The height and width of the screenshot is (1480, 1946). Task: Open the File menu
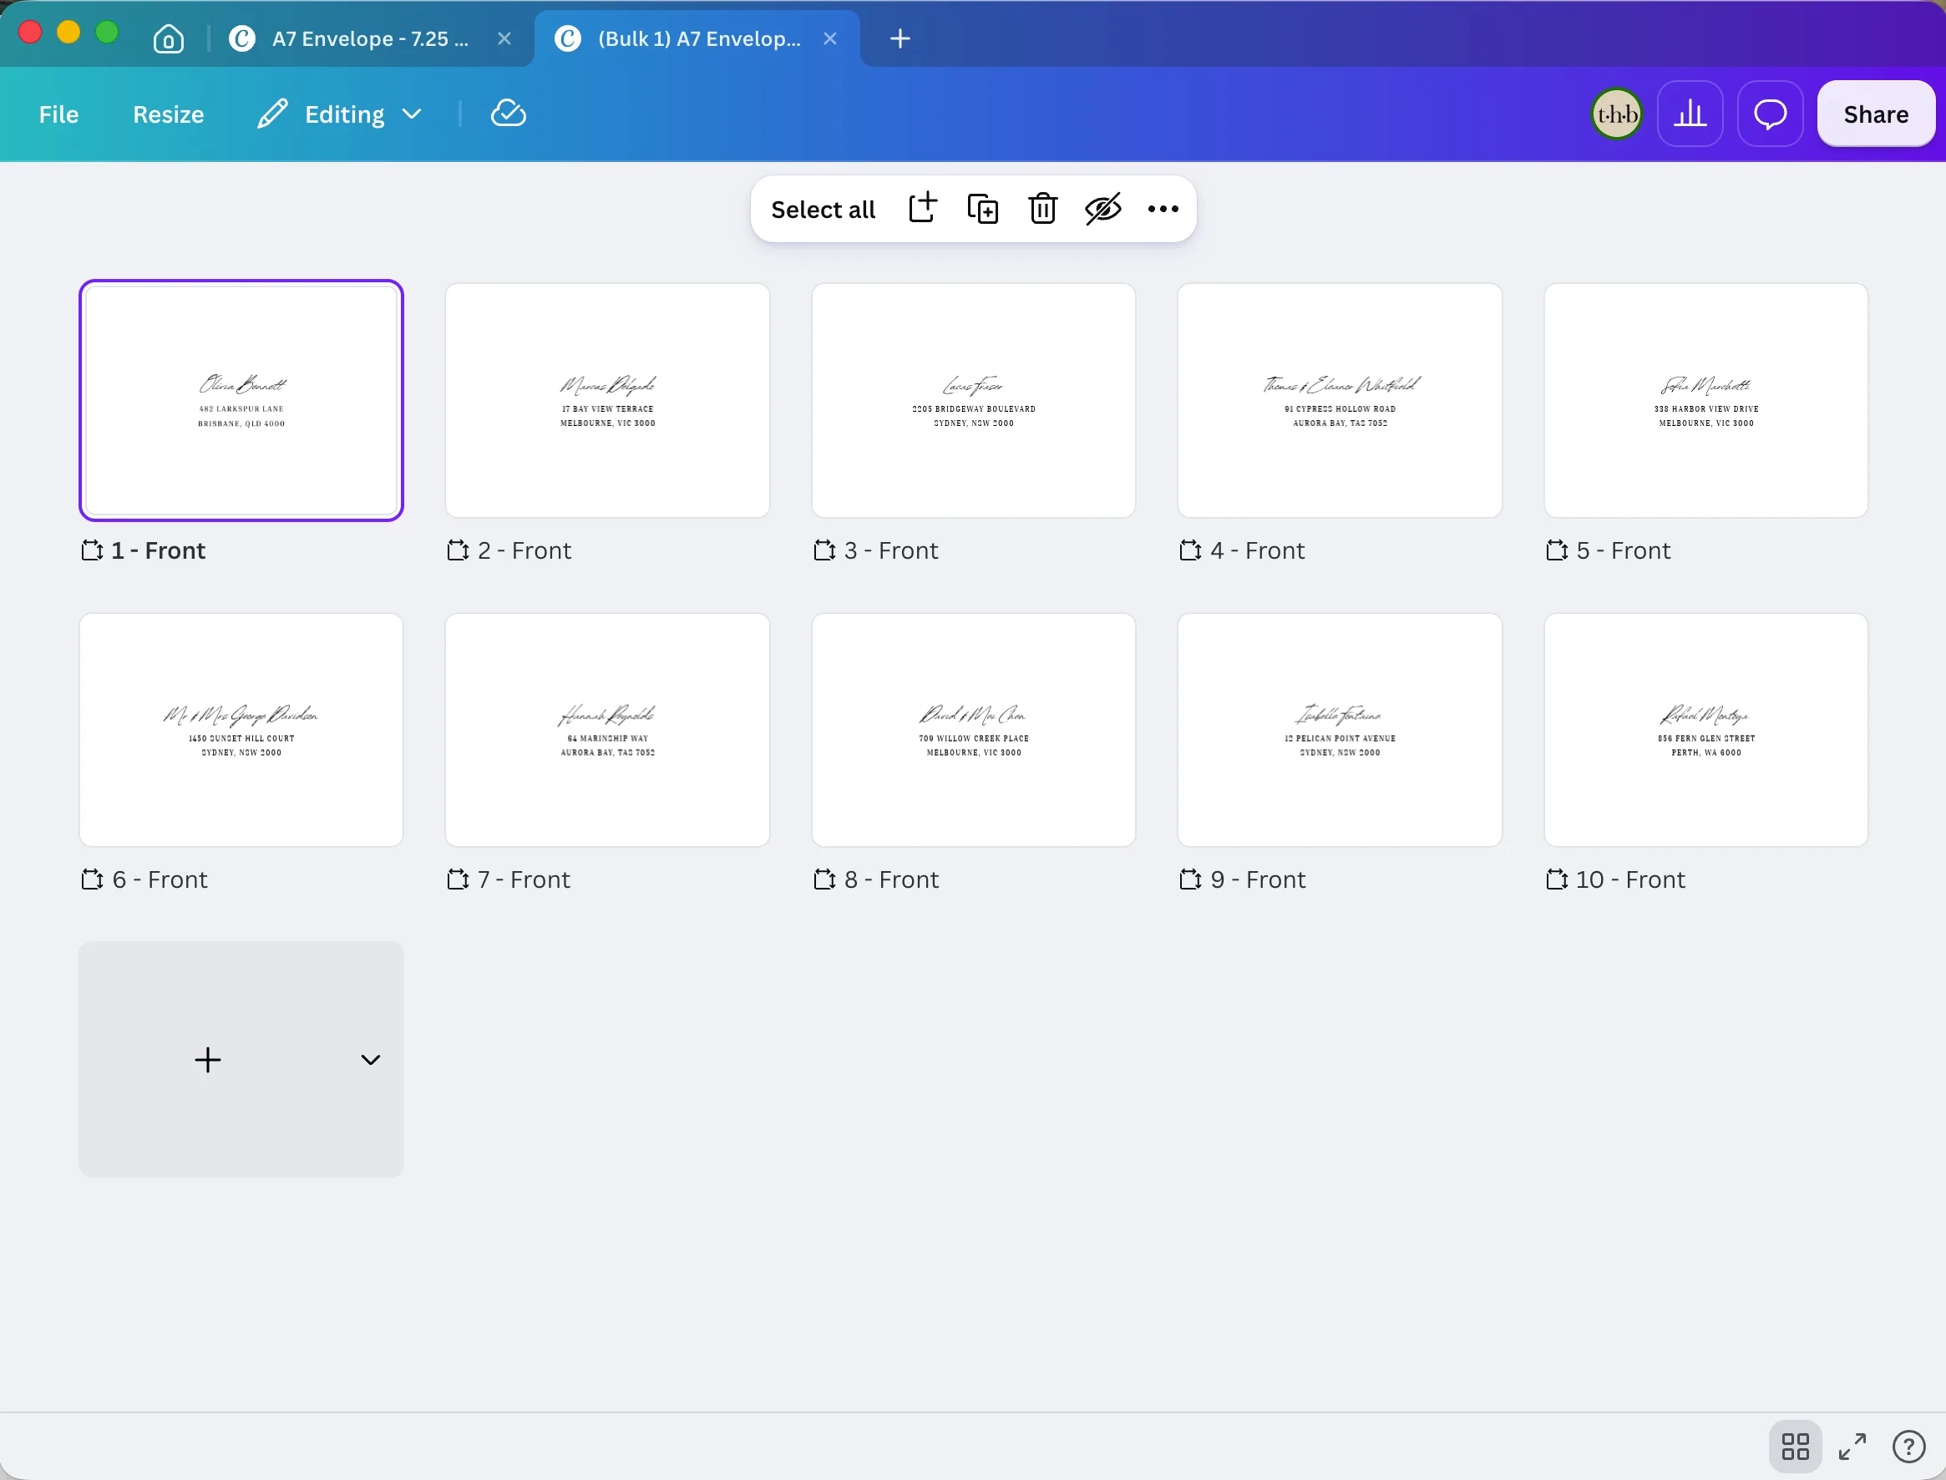59,114
